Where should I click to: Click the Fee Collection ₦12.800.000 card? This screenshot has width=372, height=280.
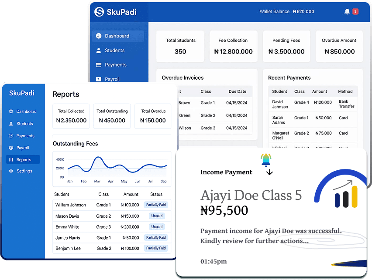[234, 46]
